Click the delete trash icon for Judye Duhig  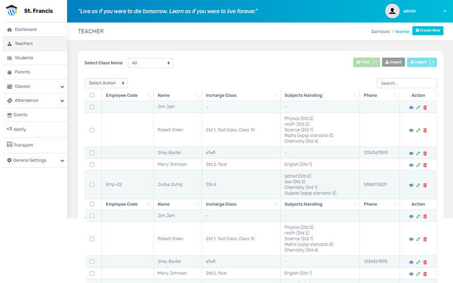point(425,185)
